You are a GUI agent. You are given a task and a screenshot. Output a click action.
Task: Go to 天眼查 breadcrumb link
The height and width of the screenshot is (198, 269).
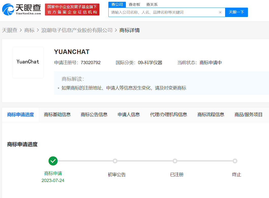[10, 30]
